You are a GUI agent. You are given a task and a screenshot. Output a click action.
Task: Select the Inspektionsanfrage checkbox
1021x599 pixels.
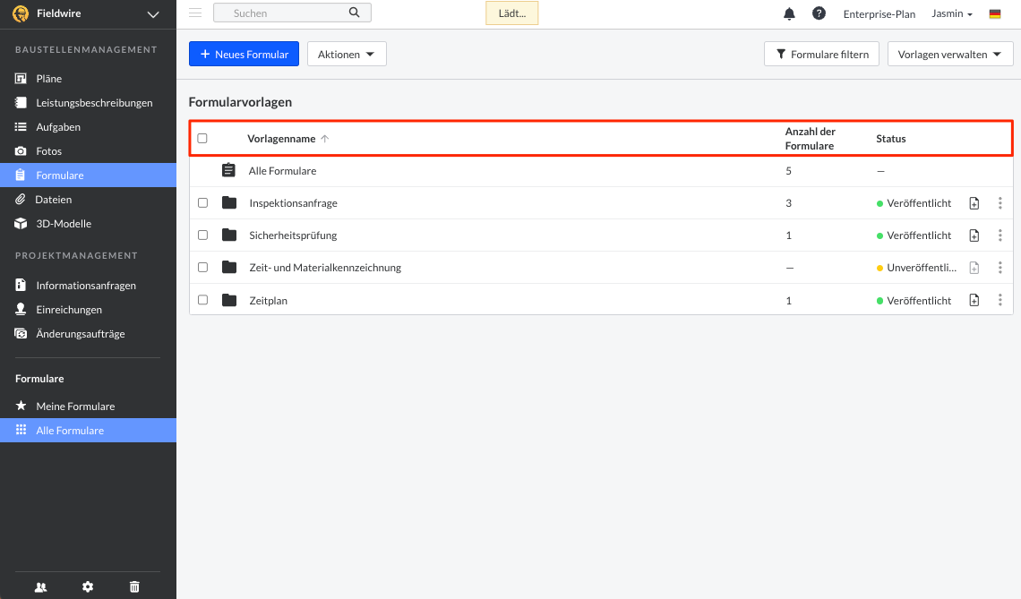click(x=202, y=203)
